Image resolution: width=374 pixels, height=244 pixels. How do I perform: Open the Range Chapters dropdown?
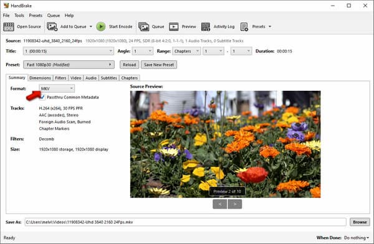coord(186,51)
